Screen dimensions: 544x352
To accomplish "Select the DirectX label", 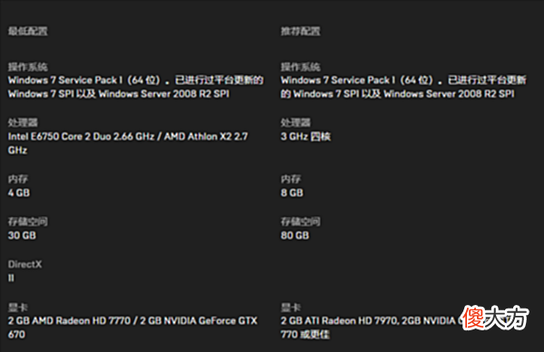I will pyautogui.click(x=24, y=264).
